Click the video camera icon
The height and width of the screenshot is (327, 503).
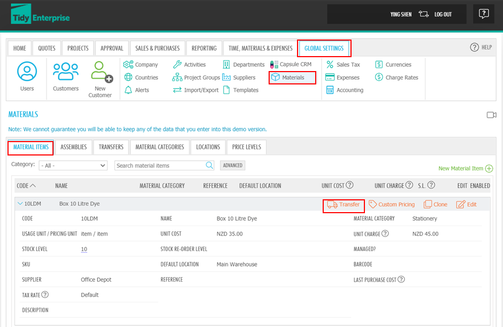491,115
